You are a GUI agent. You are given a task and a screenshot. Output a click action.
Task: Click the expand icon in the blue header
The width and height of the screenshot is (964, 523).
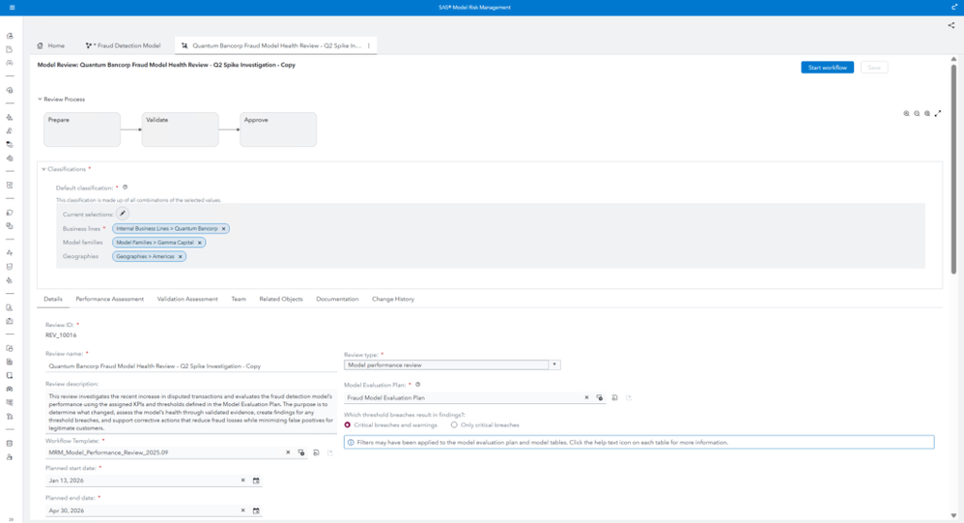coord(954,7)
